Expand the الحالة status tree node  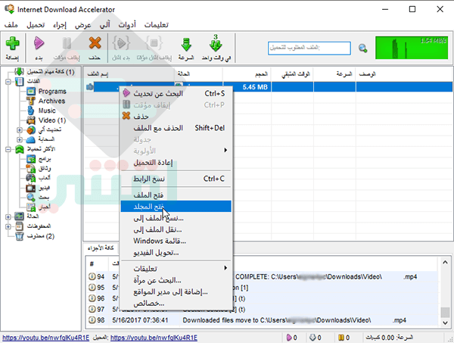pos(8,217)
